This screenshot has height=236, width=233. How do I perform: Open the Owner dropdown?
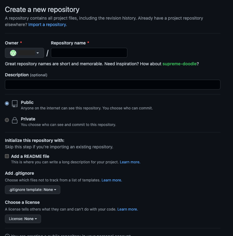click(24, 53)
